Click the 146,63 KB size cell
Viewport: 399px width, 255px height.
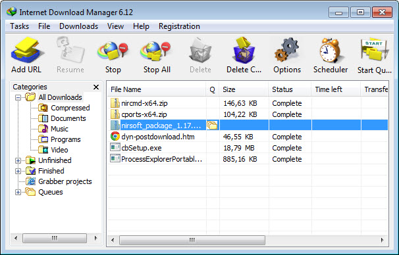tap(240, 103)
